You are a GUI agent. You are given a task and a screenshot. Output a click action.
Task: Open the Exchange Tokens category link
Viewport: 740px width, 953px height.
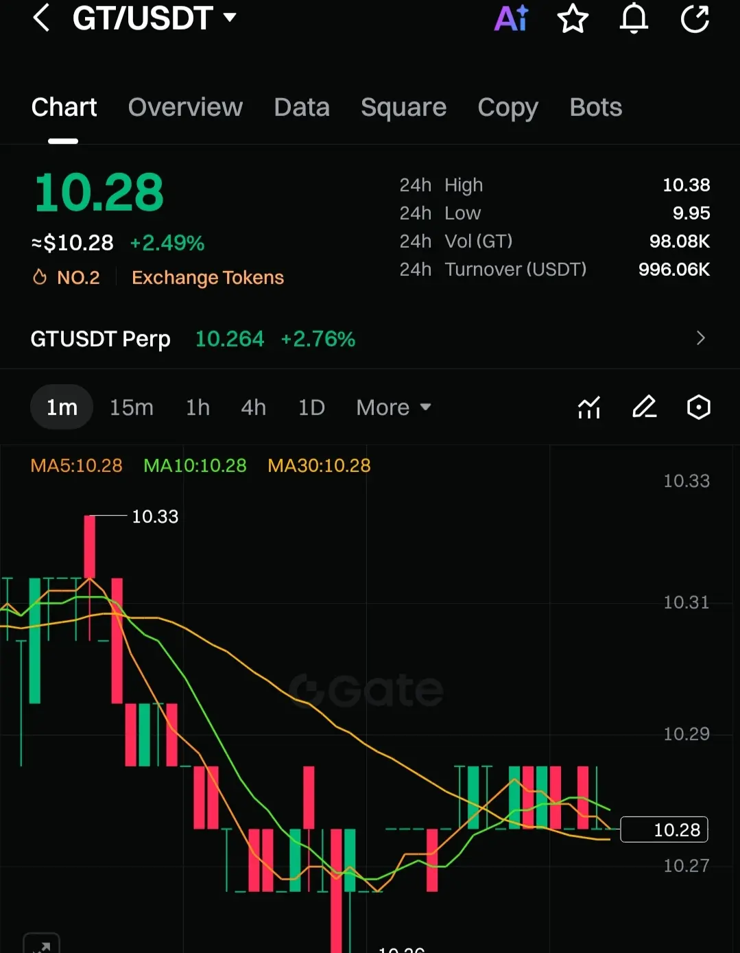pyautogui.click(x=208, y=277)
